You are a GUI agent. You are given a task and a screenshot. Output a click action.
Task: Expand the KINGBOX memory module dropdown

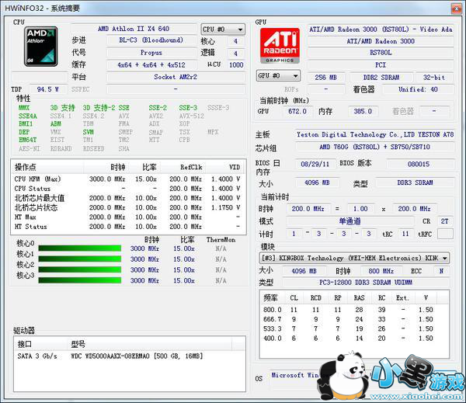(x=354, y=258)
